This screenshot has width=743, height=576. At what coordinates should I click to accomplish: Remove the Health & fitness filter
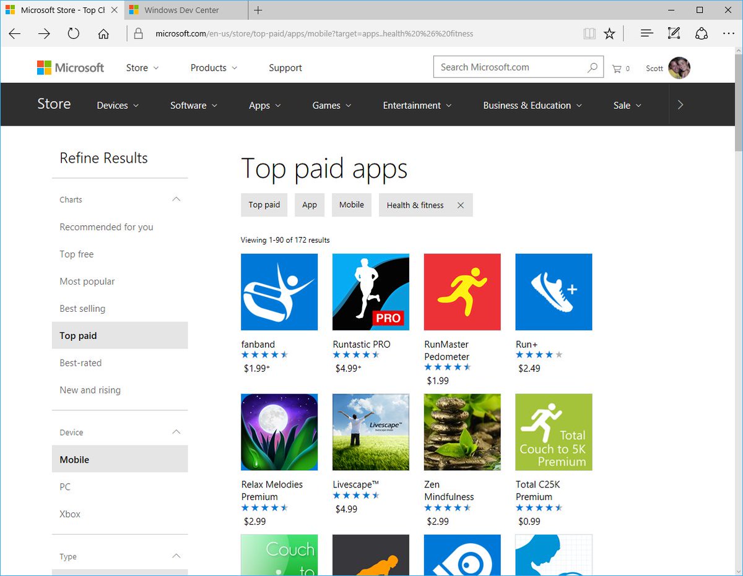461,205
